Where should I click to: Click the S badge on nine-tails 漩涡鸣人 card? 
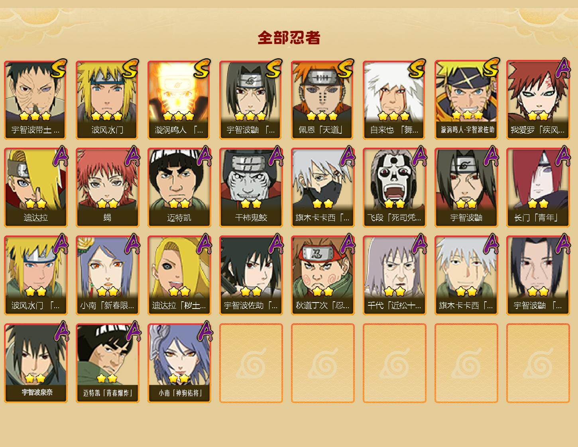click(202, 68)
